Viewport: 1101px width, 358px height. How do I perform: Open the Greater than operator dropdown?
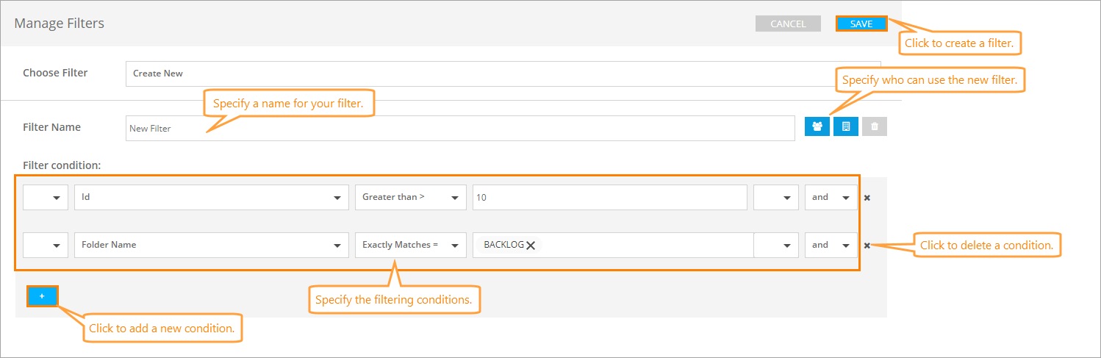pos(411,197)
